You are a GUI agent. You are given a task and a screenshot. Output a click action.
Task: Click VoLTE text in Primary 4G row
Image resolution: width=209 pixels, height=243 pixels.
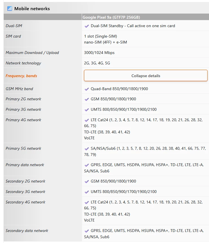[x=89, y=138]
